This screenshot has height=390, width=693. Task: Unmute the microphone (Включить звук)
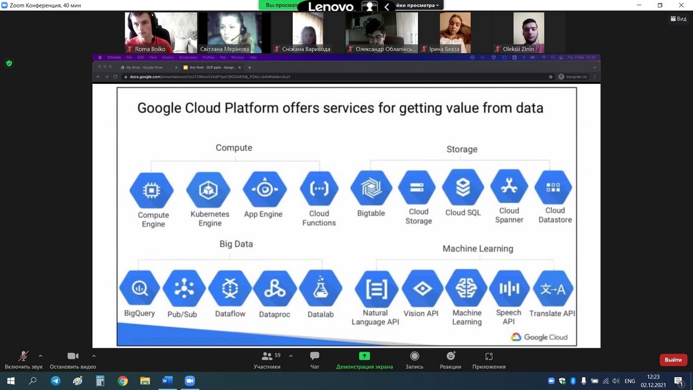pyautogui.click(x=24, y=359)
